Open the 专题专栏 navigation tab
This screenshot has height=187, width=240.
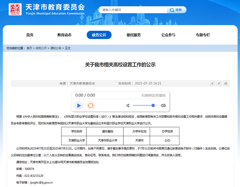pyautogui.click(x=203, y=35)
